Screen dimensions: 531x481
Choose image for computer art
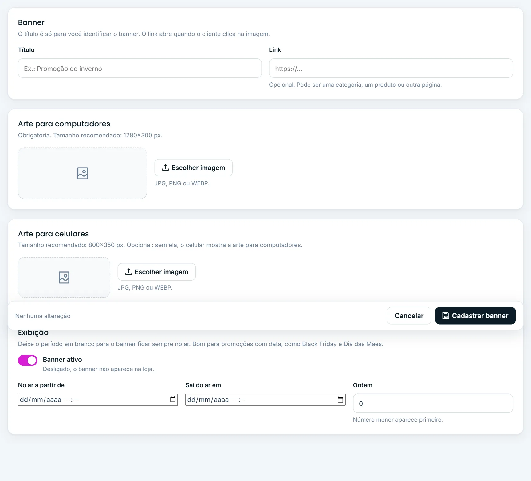click(x=194, y=168)
